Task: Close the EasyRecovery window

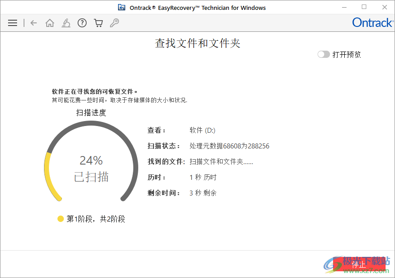Action: coord(384,7)
